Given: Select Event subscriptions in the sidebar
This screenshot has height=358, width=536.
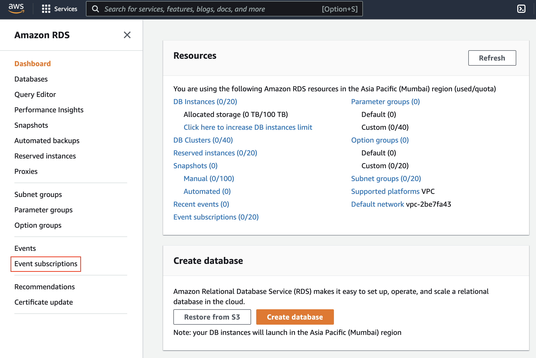Looking at the screenshot, I should click(x=46, y=264).
